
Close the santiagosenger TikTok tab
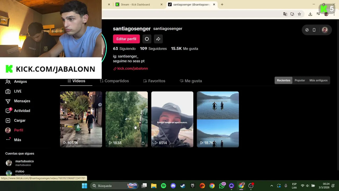click(x=214, y=5)
